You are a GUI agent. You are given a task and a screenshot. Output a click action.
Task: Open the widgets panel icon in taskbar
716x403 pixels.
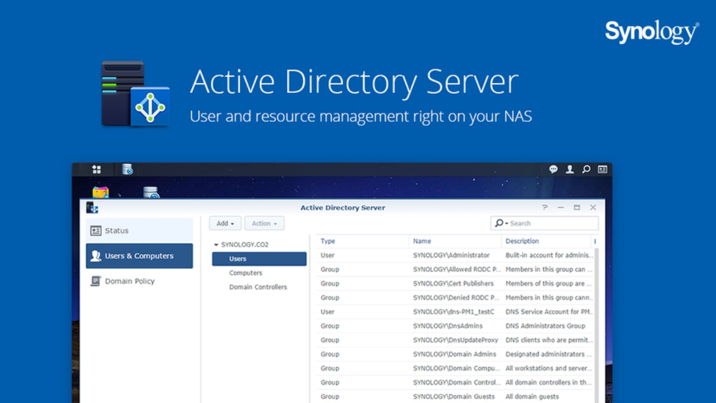(x=602, y=169)
